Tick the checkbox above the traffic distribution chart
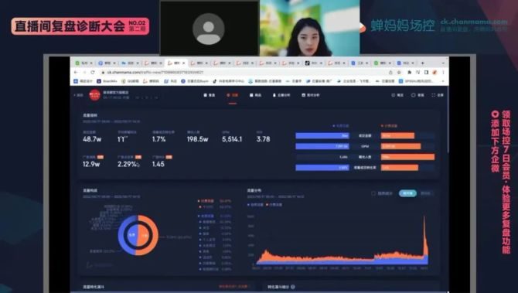518x293 pixels. [x=373, y=193]
